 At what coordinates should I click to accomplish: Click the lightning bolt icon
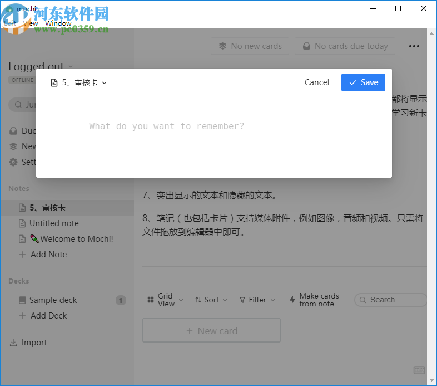pyautogui.click(x=292, y=300)
